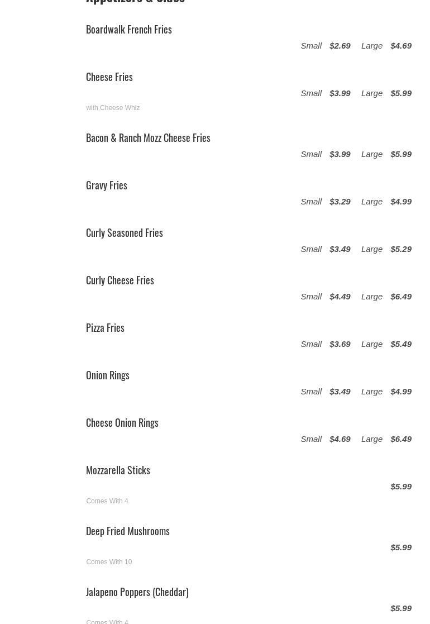This screenshot has width=430, height=624.
Task: Click the 'Comes With 10' mushrooms note
Action: (x=109, y=561)
